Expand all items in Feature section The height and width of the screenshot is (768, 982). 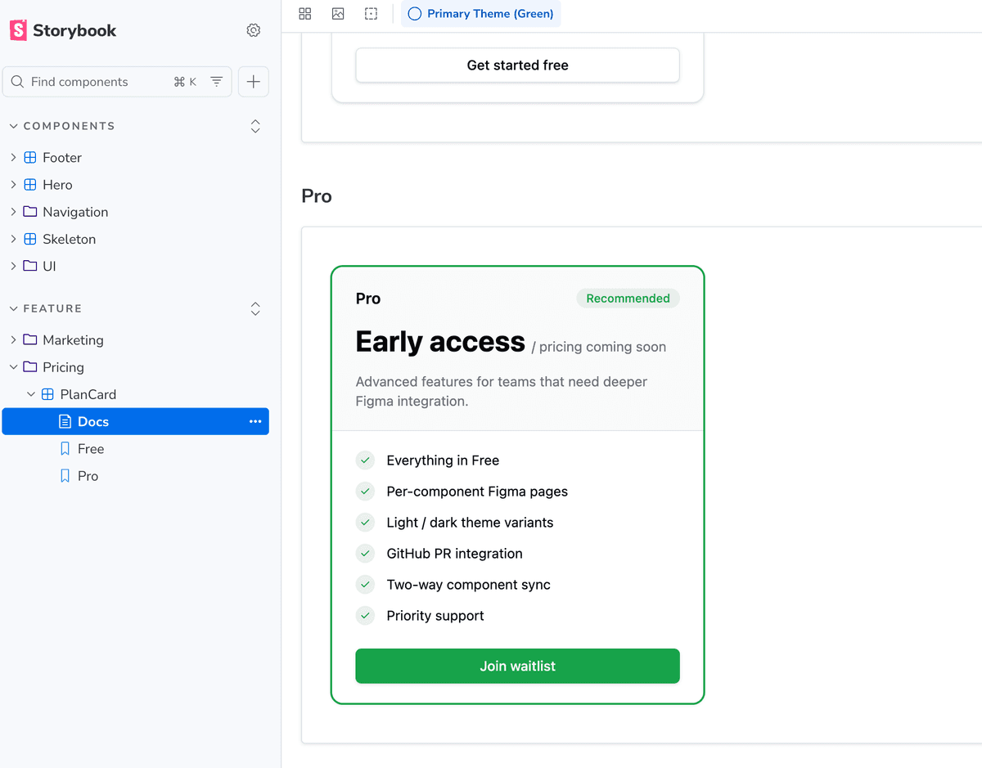255,308
